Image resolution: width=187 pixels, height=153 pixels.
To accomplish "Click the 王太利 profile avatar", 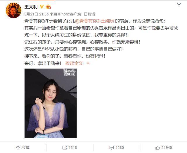I will coord(14,11).
